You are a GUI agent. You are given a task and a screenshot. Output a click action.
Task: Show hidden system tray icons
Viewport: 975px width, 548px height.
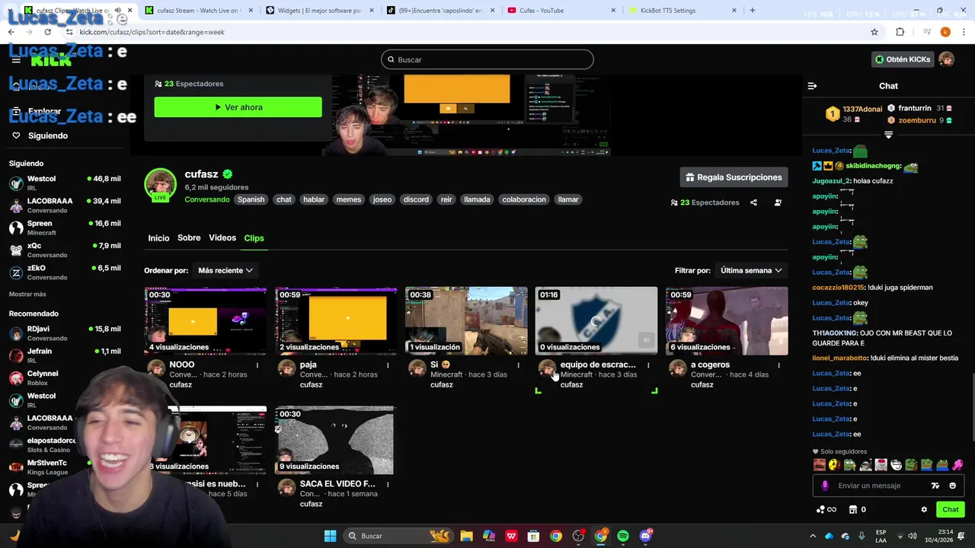click(x=812, y=536)
